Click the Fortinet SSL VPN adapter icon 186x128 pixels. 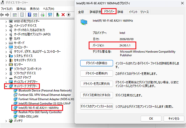coord(15,95)
